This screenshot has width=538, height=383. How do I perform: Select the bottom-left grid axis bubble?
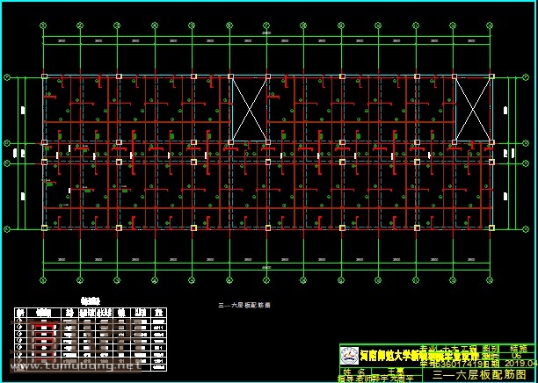click(44, 280)
